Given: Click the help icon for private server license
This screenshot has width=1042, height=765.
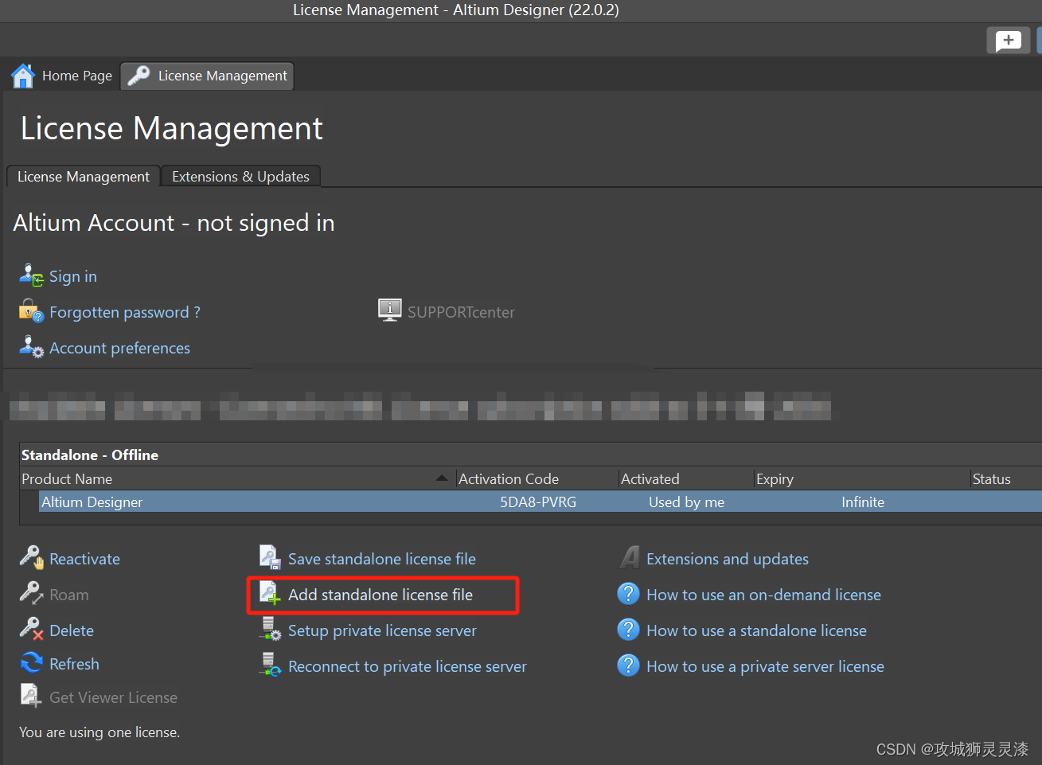Looking at the screenshot, I should click(629, 665).
